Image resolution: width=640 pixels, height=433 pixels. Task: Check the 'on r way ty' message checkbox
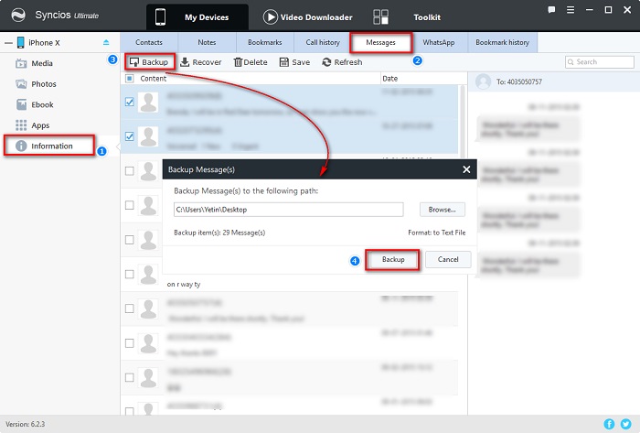coord(130,274)
